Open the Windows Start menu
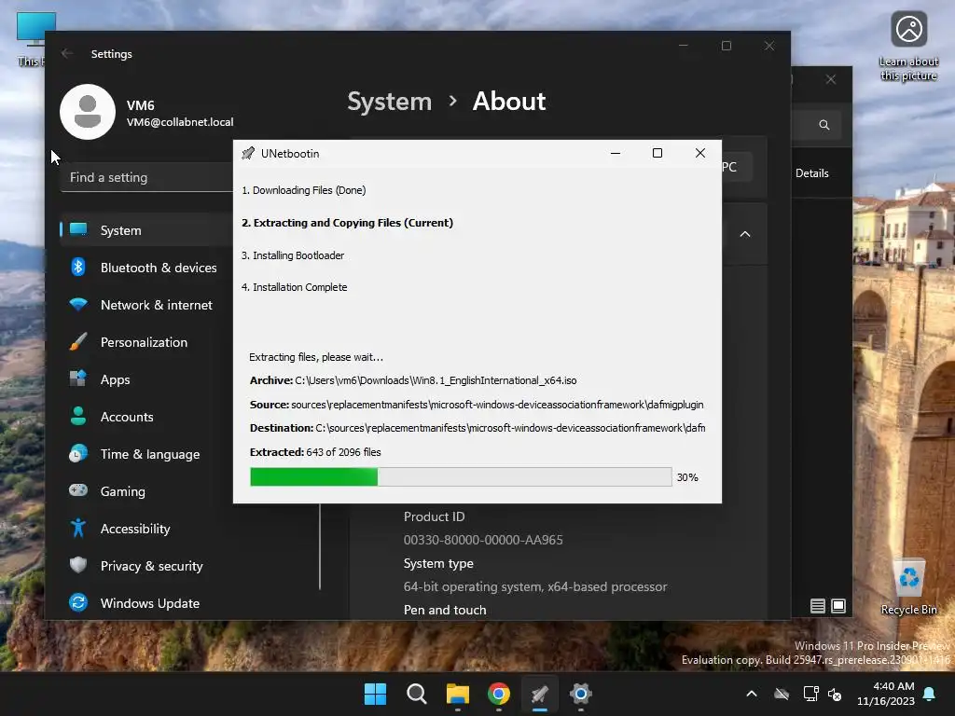 coord(375,694)
